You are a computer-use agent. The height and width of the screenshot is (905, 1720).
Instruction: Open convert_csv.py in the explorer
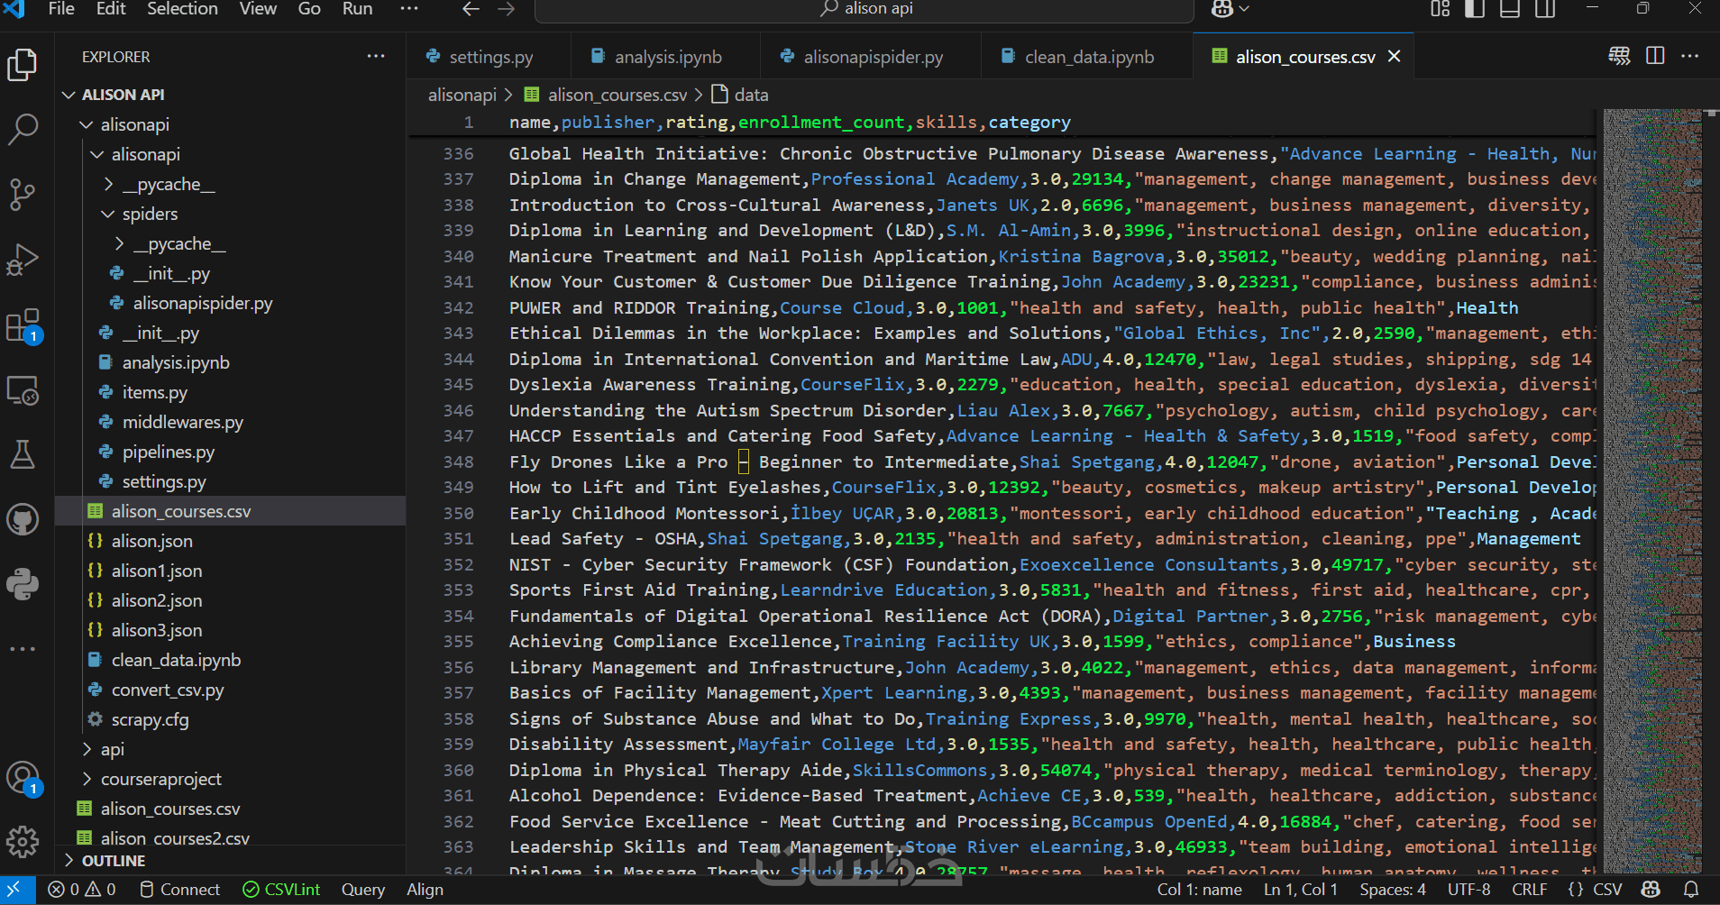click(168, 690)
